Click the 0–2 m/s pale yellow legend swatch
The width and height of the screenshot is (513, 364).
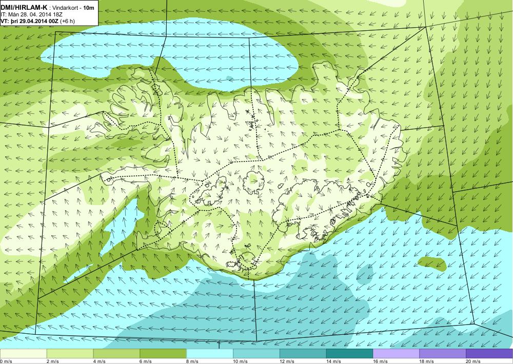point(23,354)
